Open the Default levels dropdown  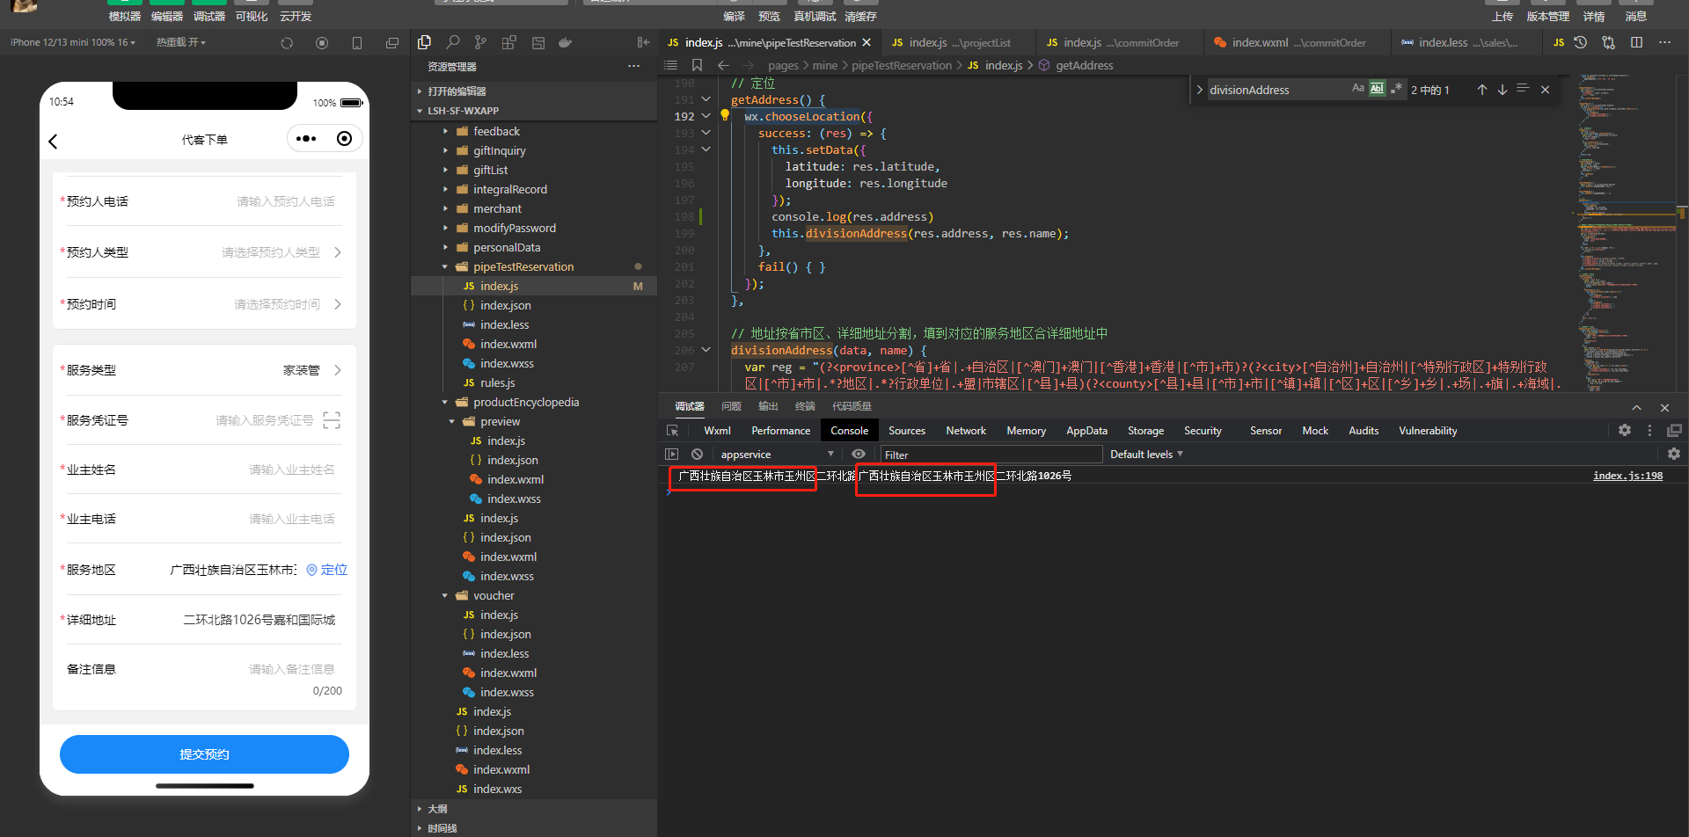coord(1146,455)
